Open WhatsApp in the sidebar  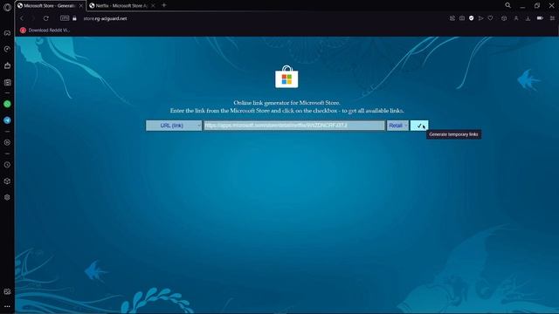click(7, 104)
